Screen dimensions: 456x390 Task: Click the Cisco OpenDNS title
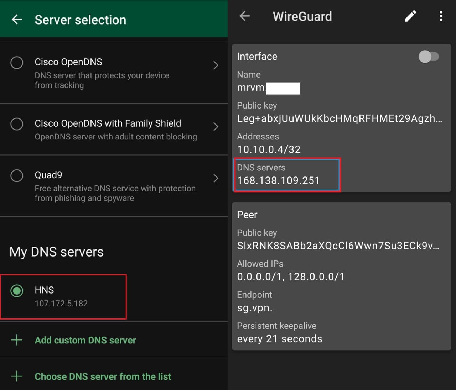pyautogui.click(x=68, y=62)
